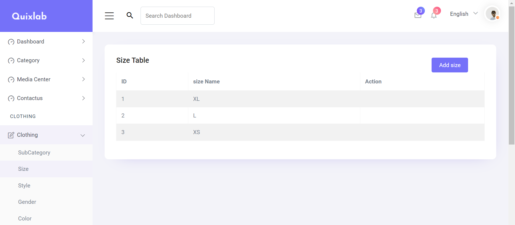
Task: Click the vertical page scrollbar thumb
Action: point(512,75)
